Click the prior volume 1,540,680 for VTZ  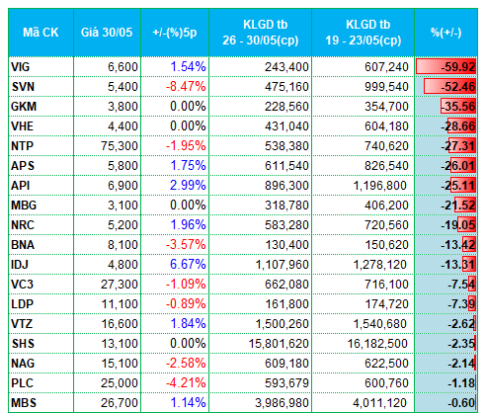[380, 324]
